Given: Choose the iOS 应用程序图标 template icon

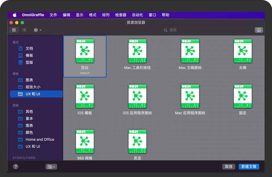Looking at the screenshot, I should click(137, 96).
